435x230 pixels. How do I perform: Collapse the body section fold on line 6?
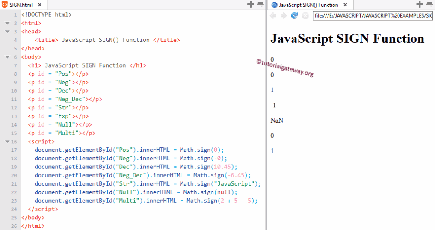pos(7,57)
